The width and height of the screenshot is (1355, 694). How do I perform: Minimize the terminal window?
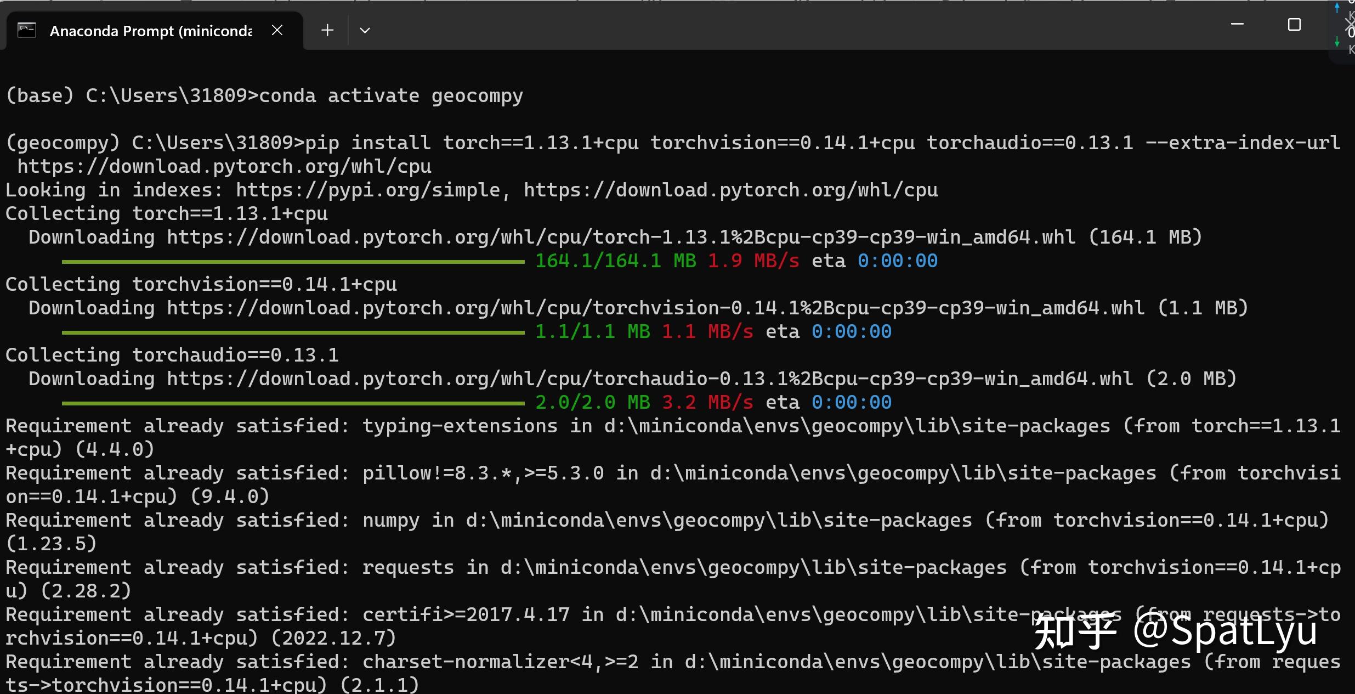pyautogui.click(x=1238, y=24)
